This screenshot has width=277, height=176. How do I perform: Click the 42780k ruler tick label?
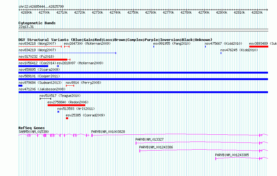point(186,12)
